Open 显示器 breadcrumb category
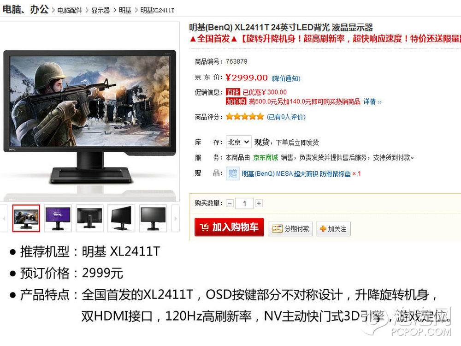 [x=100, y=11]
